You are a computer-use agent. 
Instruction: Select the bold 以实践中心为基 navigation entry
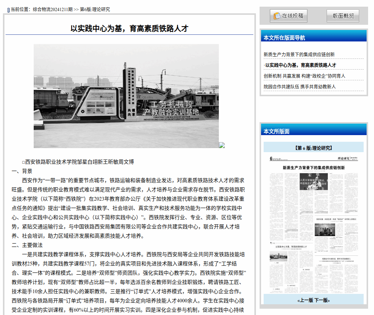300,65
